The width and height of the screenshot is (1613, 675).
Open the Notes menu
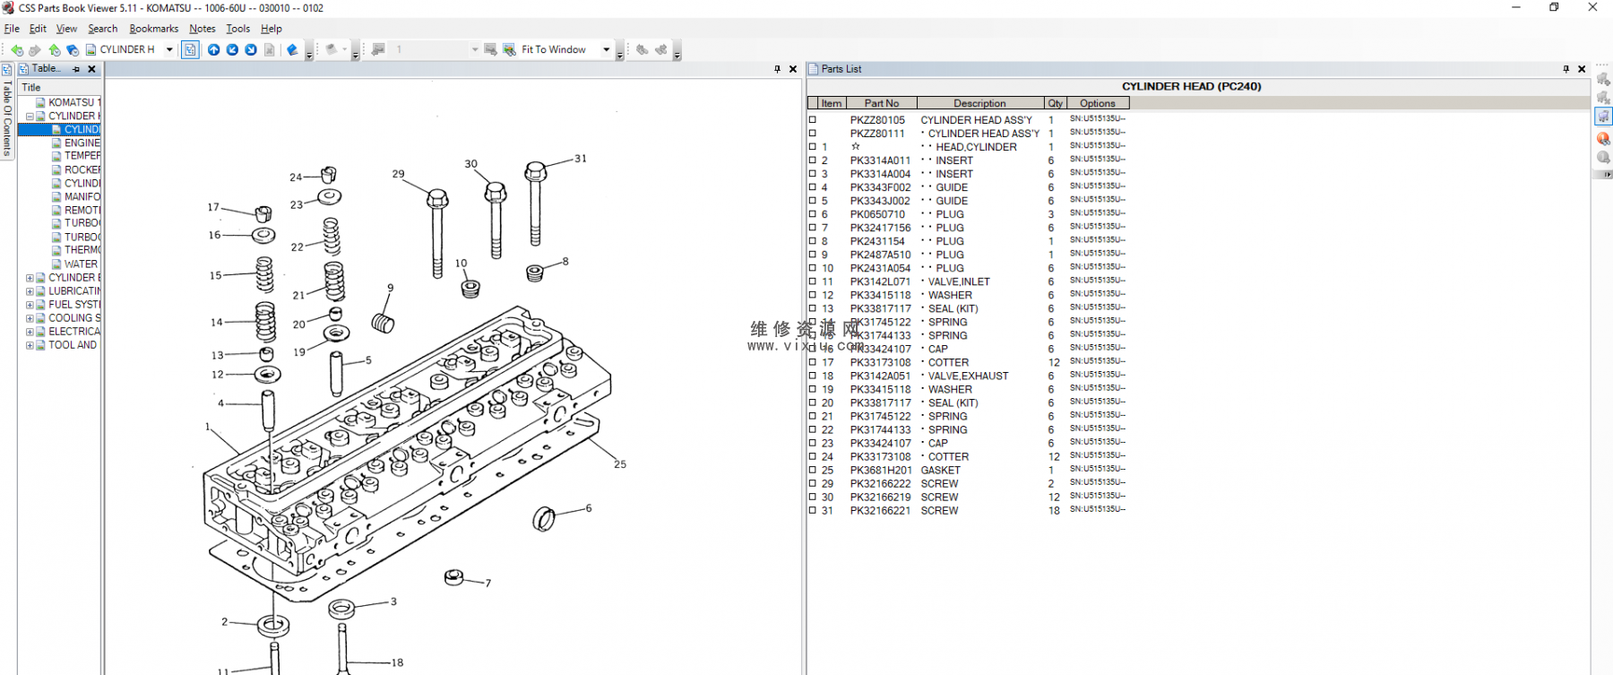pyautogui.click(x=202, y=29)
